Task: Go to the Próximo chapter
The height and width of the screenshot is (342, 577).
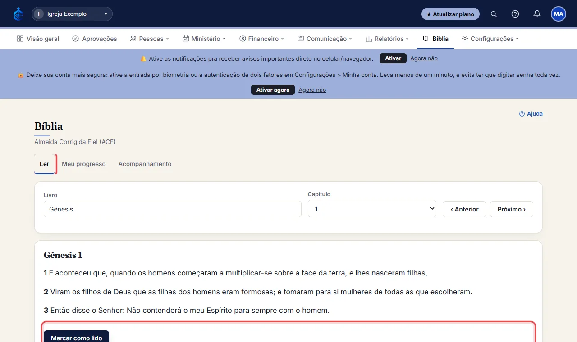Action: point(512,209)
